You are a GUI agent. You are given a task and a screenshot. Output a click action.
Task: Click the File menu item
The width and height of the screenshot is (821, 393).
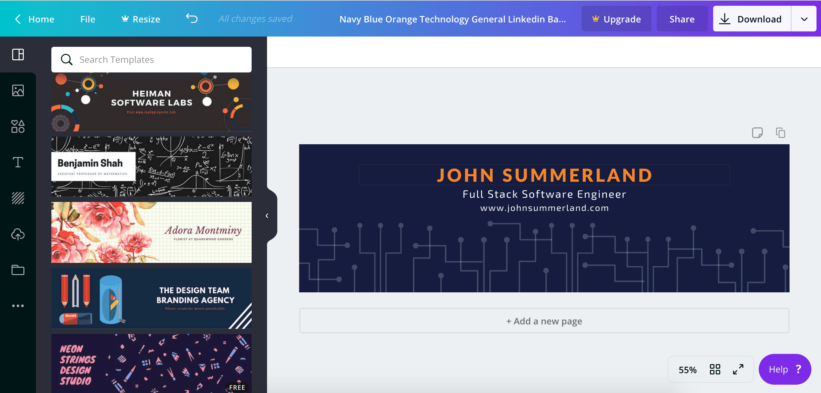[87, 19]
